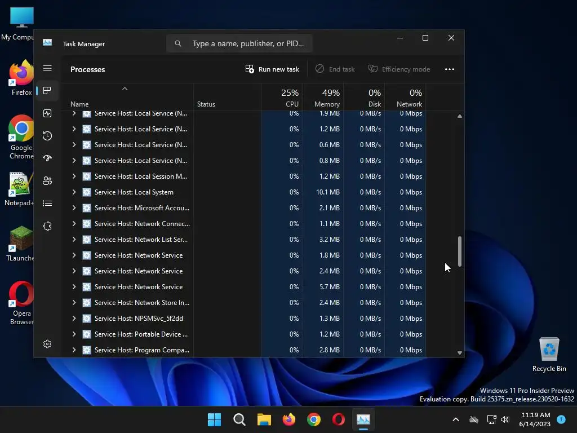577x433 pixels.
Task: Click Run new task button
Action: pyautogui.click(x=272, y=69)
